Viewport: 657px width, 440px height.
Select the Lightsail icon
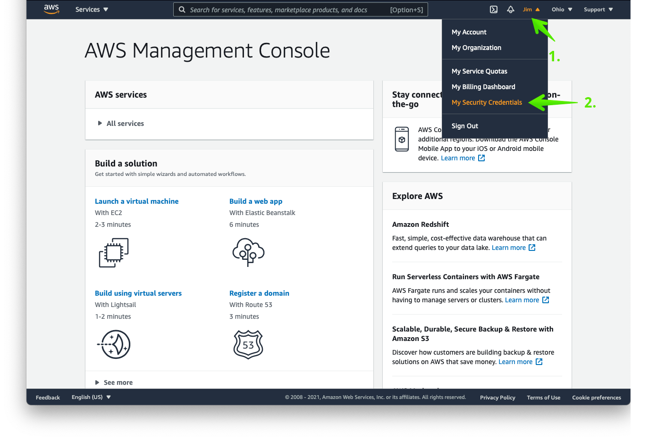pos(114,344)
